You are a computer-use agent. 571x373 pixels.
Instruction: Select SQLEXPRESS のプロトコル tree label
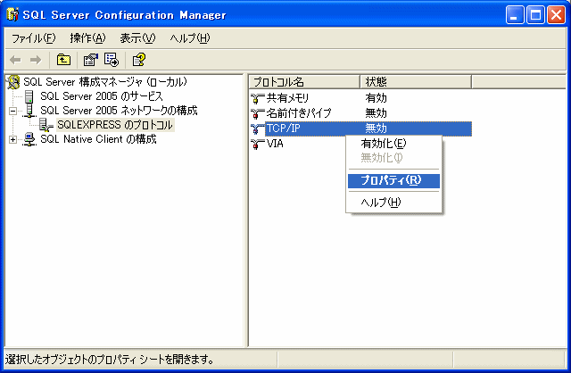tap(115, 125)
